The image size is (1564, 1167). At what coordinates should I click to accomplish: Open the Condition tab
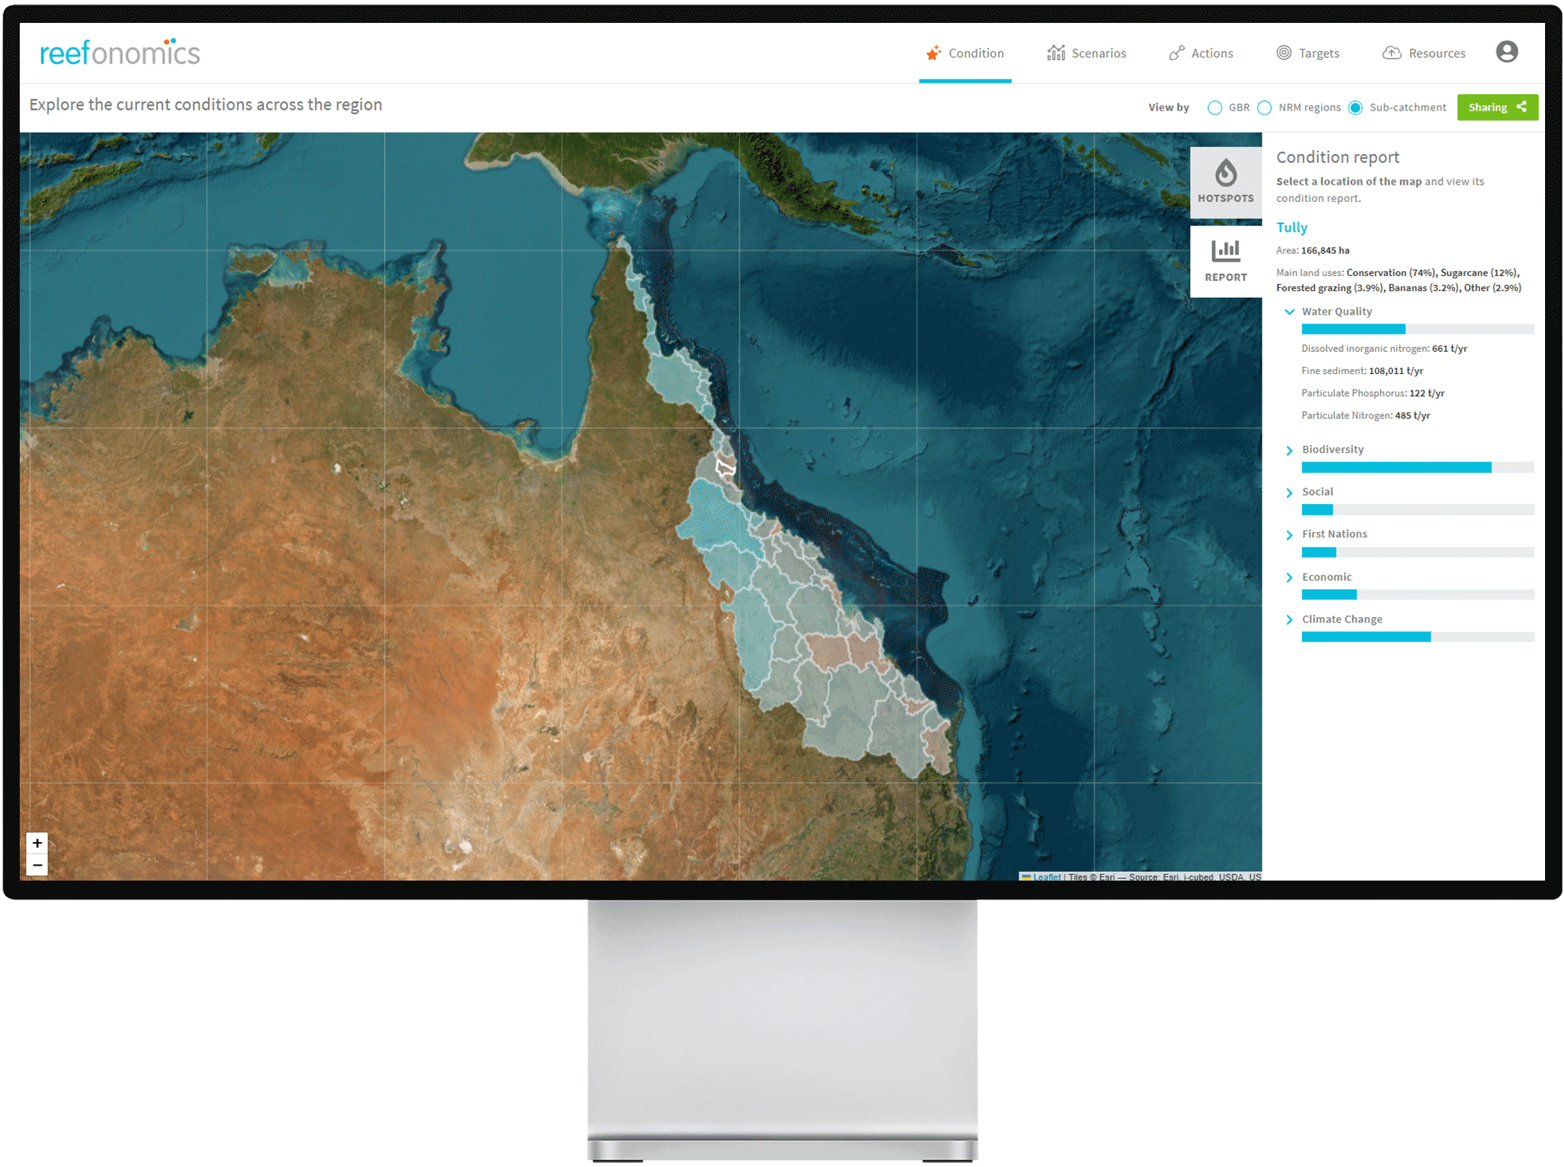pos(965,53)
